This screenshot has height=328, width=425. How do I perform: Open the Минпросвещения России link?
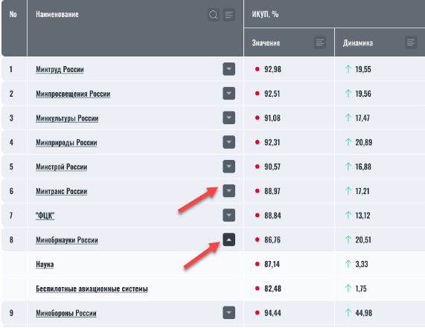tap(73, 94)
